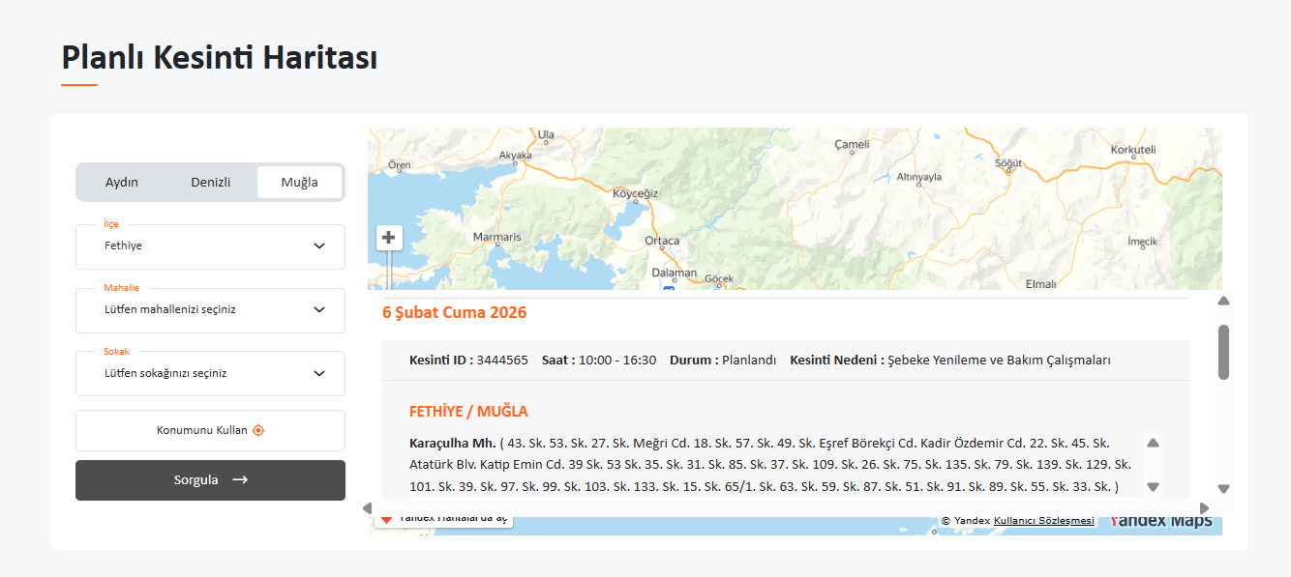Zoom in the map with plus button
Image resolution: width=1291 pixels, height=577 pixels.
[389, 238]
